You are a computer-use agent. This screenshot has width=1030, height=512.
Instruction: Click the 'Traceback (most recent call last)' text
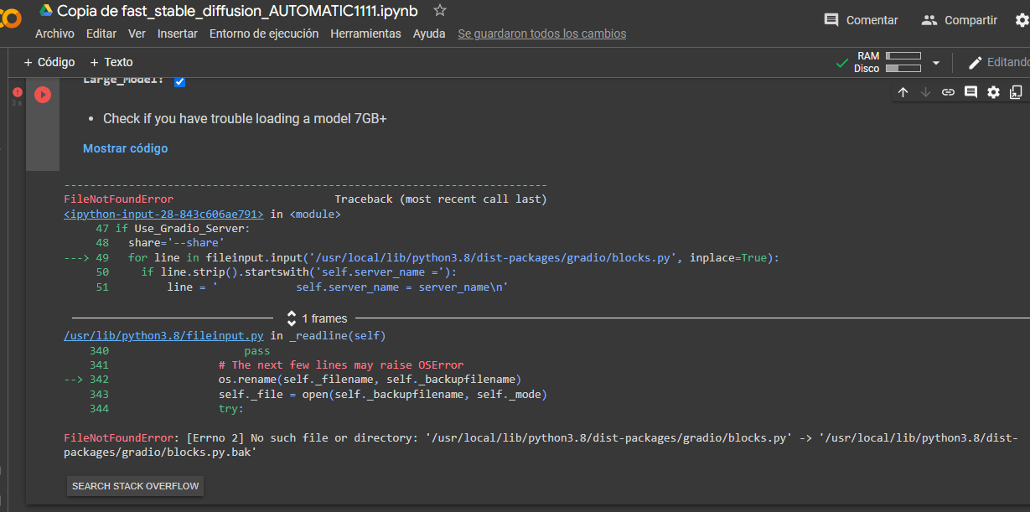[x=441, y=199]
